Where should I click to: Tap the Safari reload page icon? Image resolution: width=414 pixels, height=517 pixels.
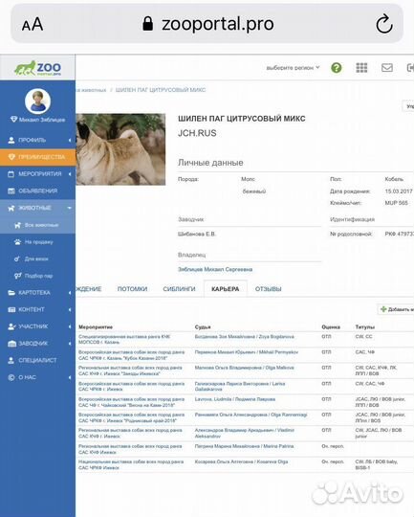(x=384, y=24)
